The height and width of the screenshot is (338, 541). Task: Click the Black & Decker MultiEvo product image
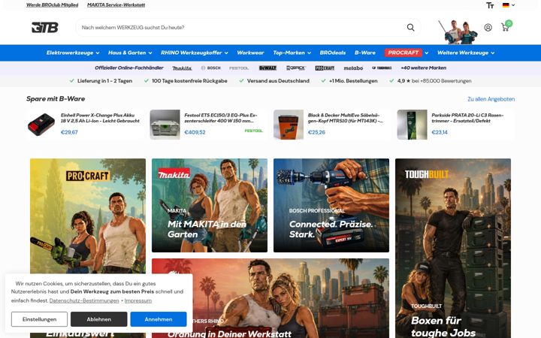[289, 125]
